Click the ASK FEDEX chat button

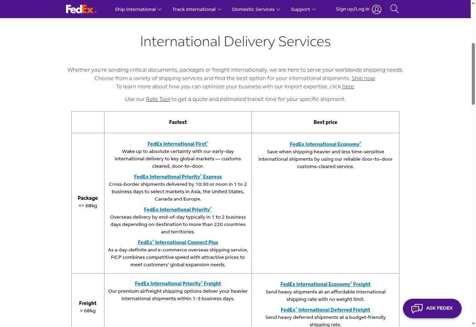[x=432, y=308]
